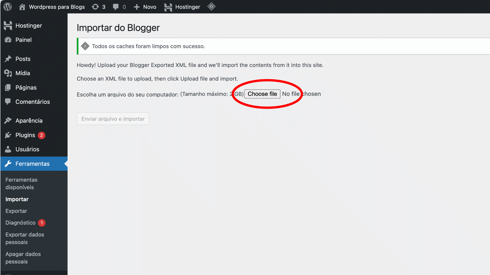490x275 pixels.
Task: Open the Mídia library menu
Action: (x=23, y=73)
